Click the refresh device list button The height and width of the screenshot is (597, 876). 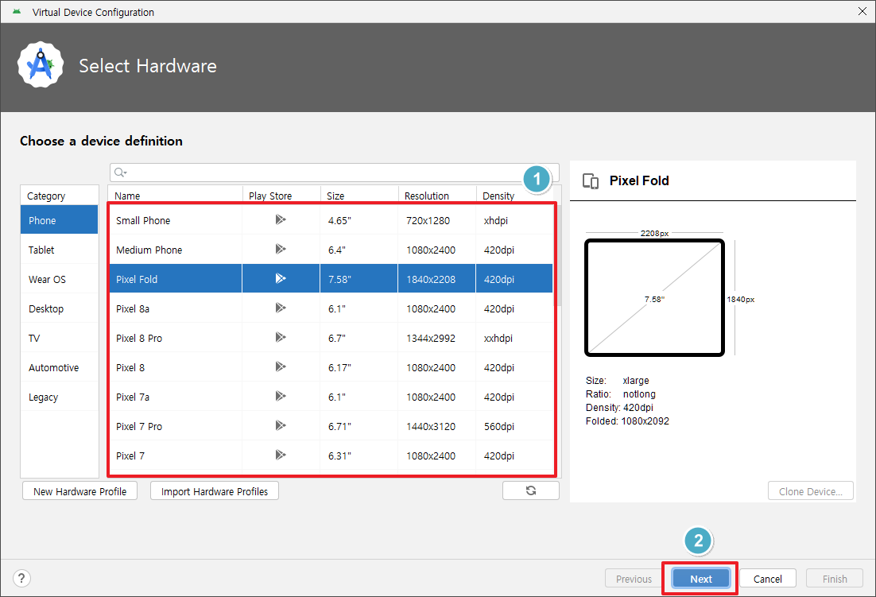[531, 490]
